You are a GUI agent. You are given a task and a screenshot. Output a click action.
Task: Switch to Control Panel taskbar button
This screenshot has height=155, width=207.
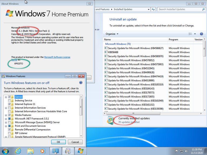pyautogui.click(x=55, y=151)
